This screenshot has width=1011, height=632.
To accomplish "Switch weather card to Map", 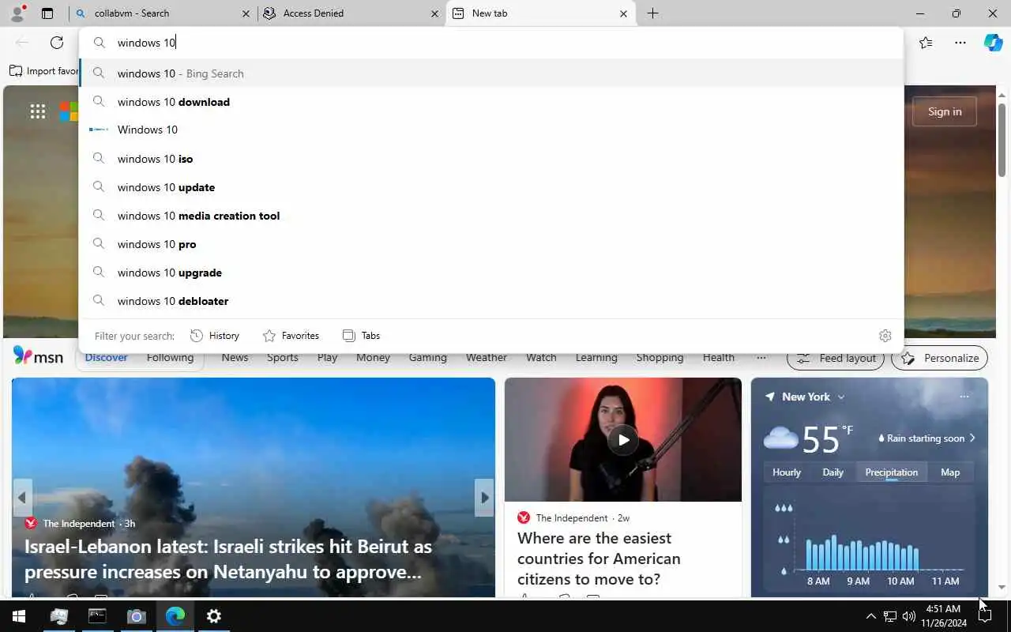I will [x=950, y=472].
